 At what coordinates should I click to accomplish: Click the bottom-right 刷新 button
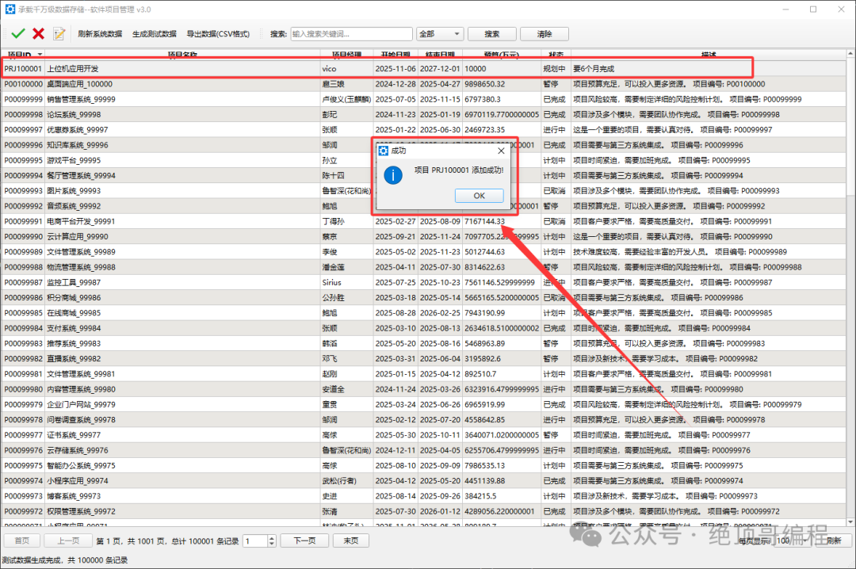834,540
